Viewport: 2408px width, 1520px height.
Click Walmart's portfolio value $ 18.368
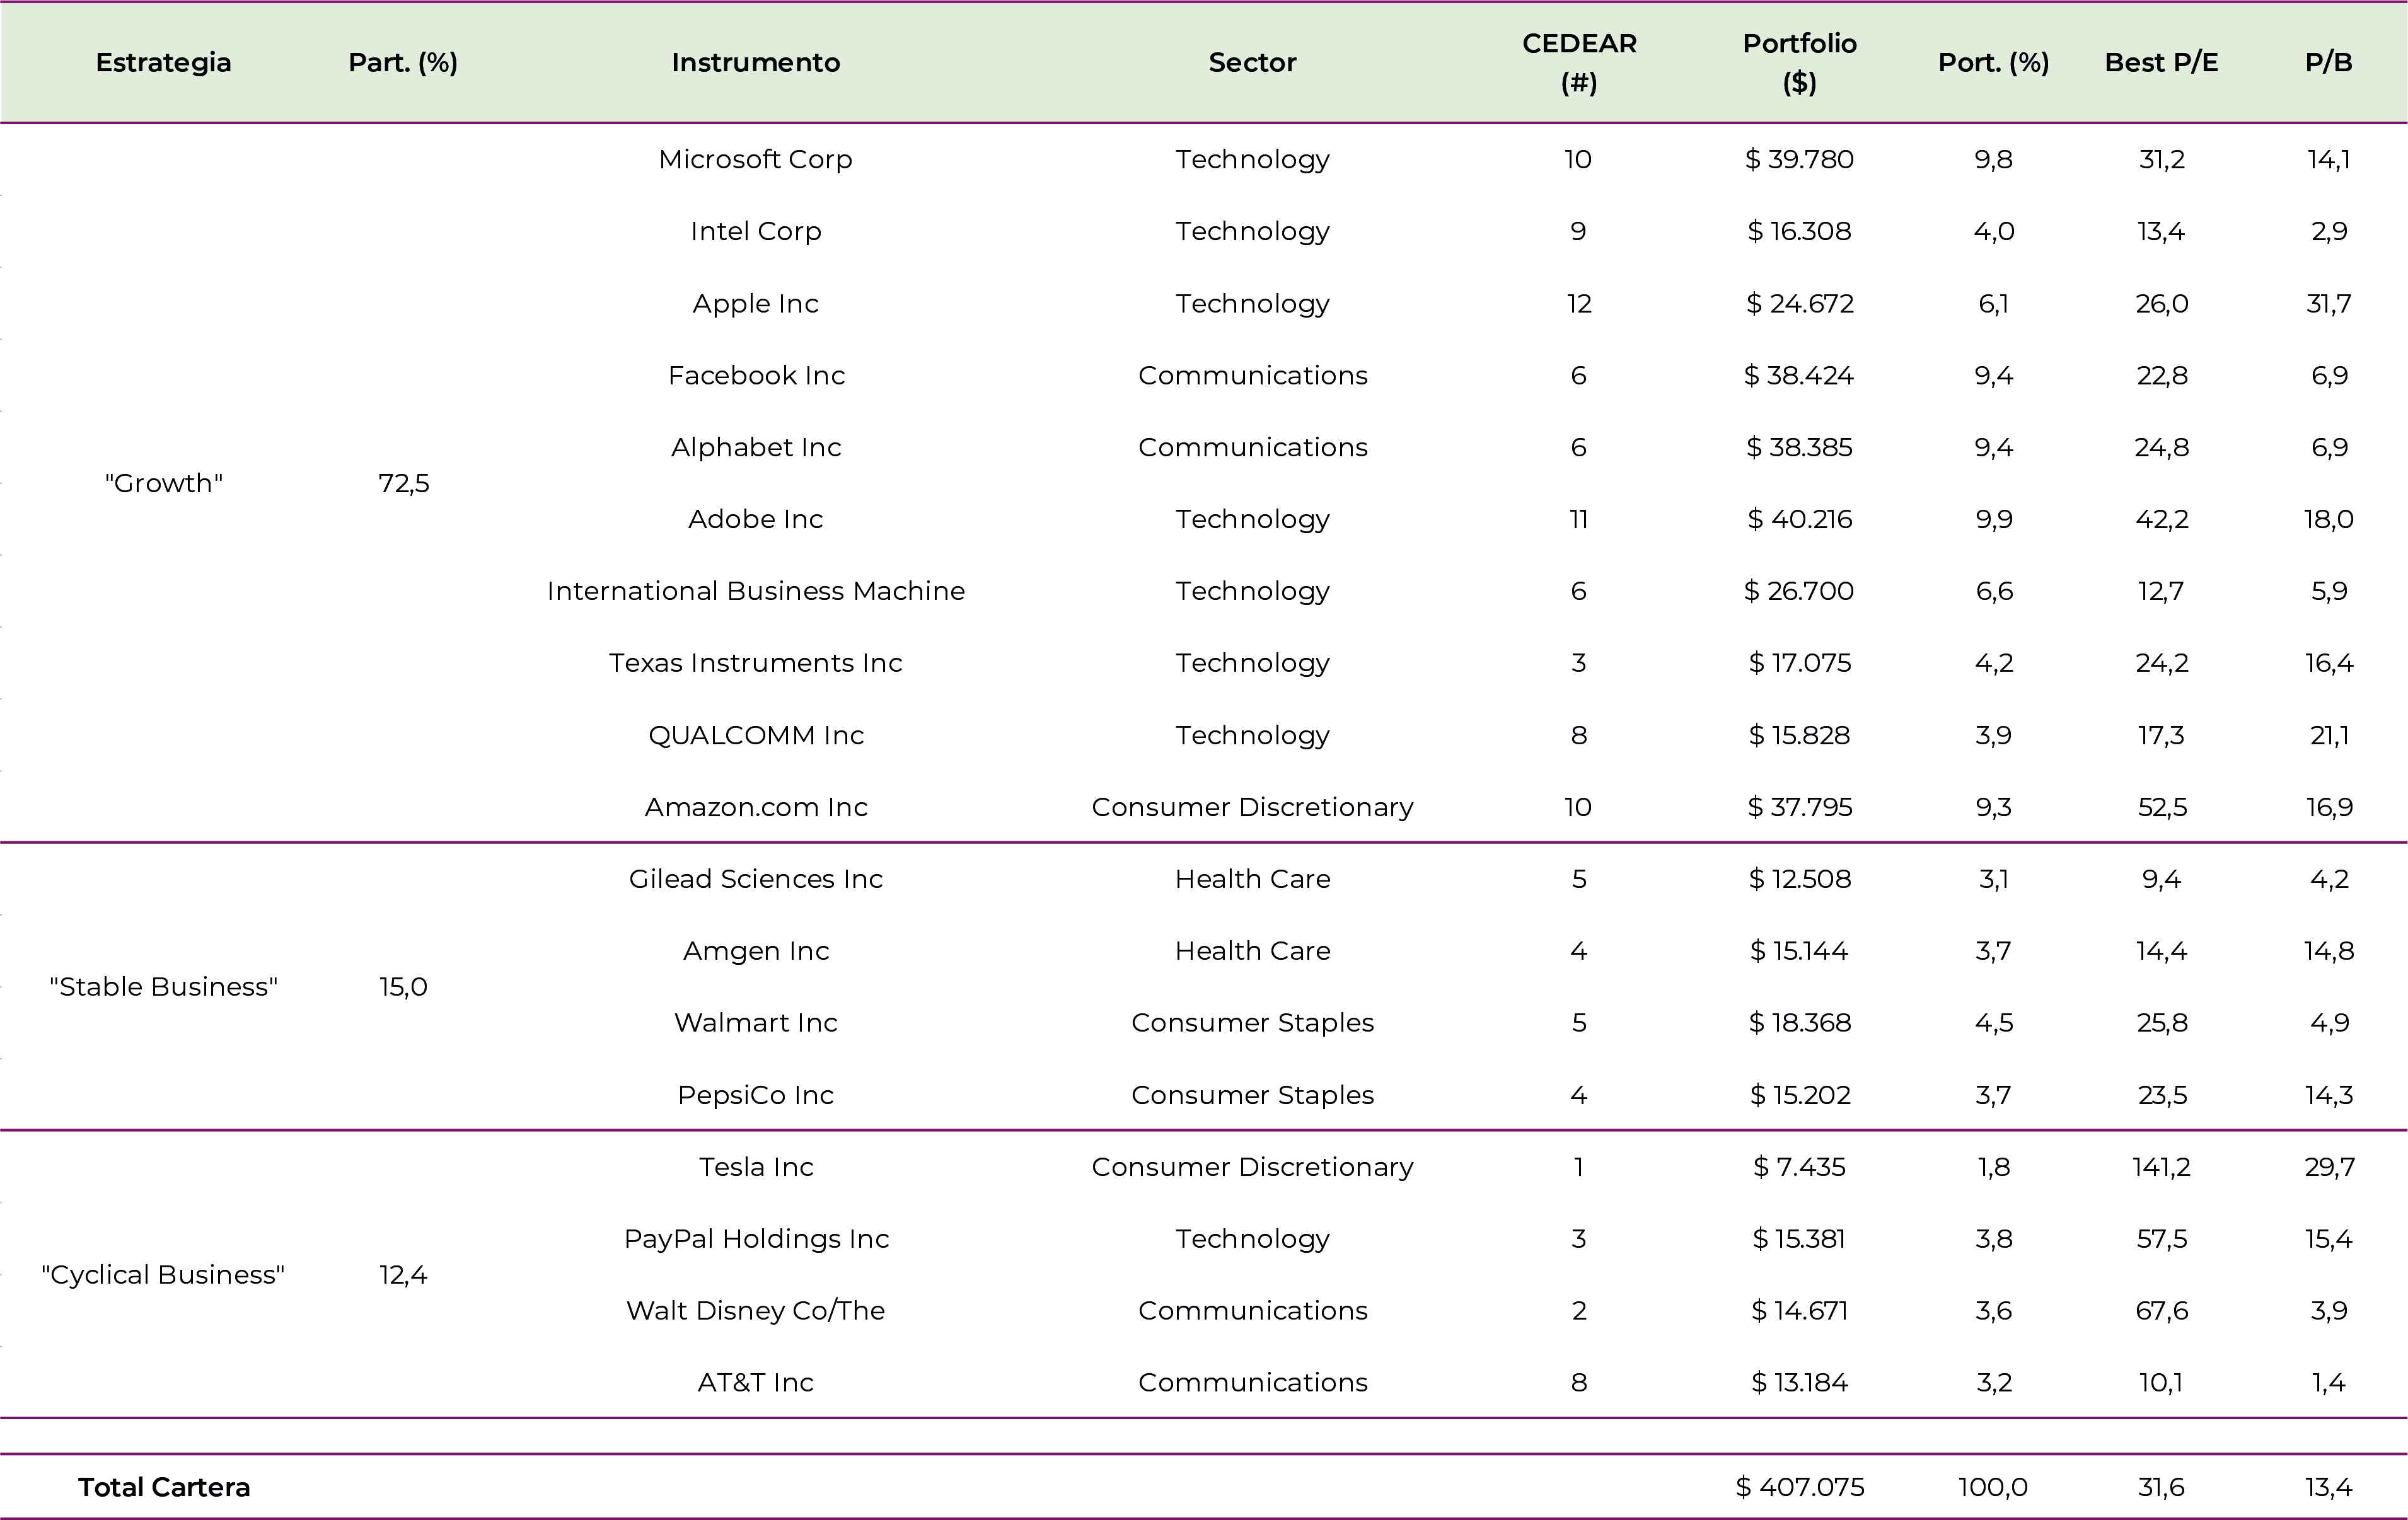1799,1023
